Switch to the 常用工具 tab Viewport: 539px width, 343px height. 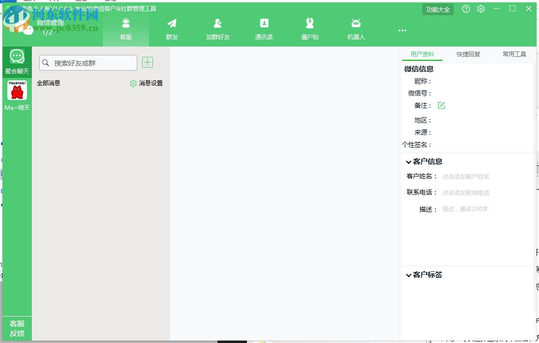[514, 54]
